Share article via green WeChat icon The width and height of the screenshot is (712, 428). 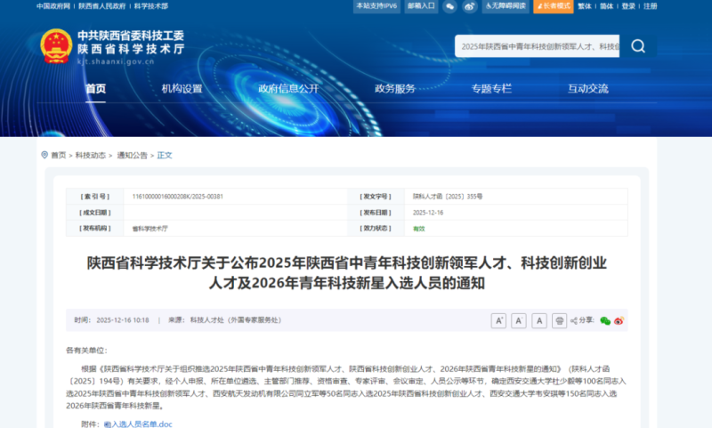[x=605, y=320]
